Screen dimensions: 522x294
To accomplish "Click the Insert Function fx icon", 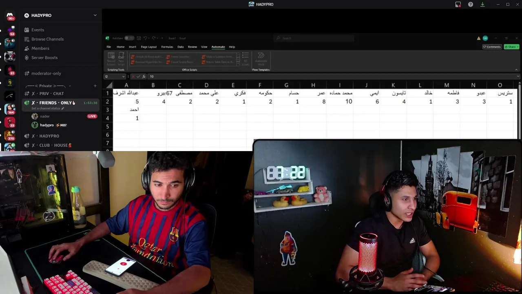I will point(144,76).
